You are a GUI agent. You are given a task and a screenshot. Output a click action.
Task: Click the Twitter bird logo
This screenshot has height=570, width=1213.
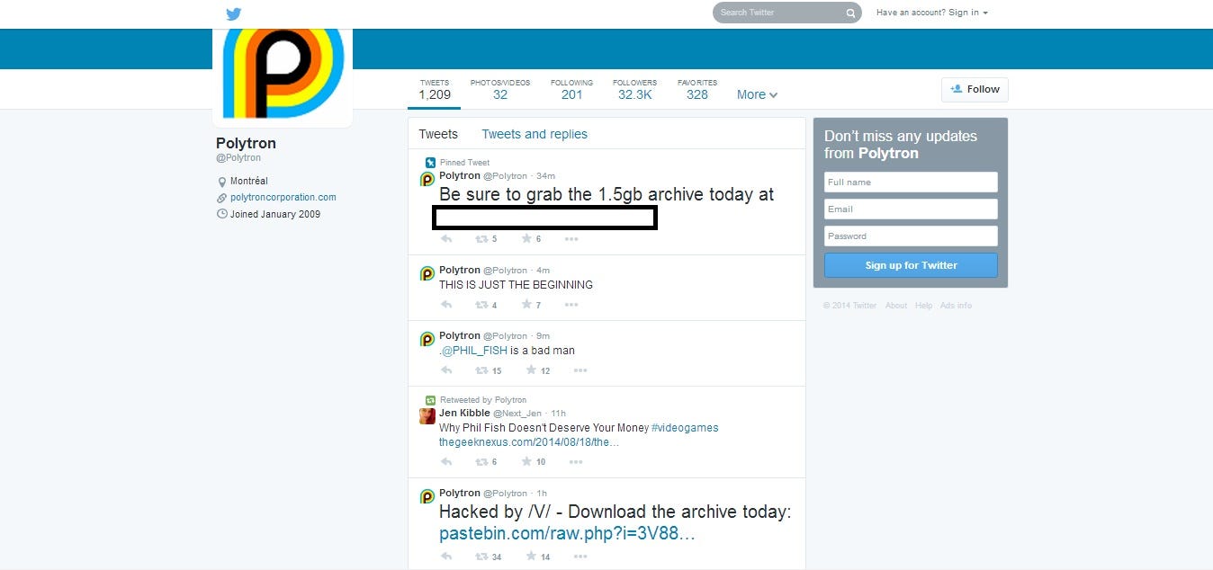point(234,13)
